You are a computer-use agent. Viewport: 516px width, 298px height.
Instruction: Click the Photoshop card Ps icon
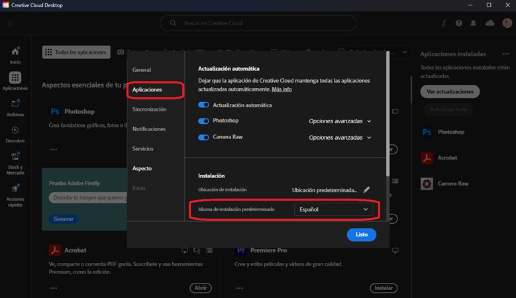click(55, 111)
